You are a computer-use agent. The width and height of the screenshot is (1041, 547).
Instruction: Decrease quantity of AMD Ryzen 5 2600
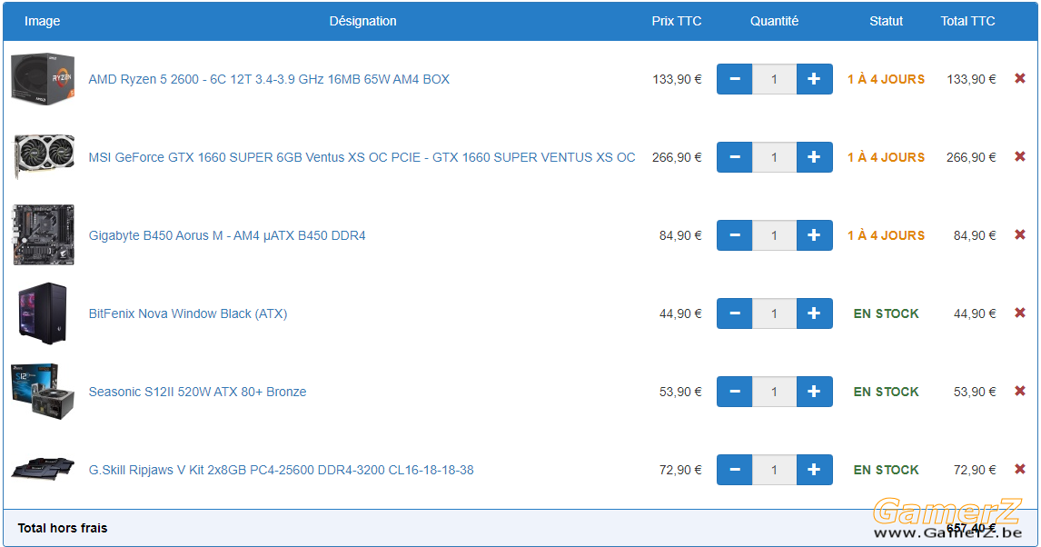(734, 79)
